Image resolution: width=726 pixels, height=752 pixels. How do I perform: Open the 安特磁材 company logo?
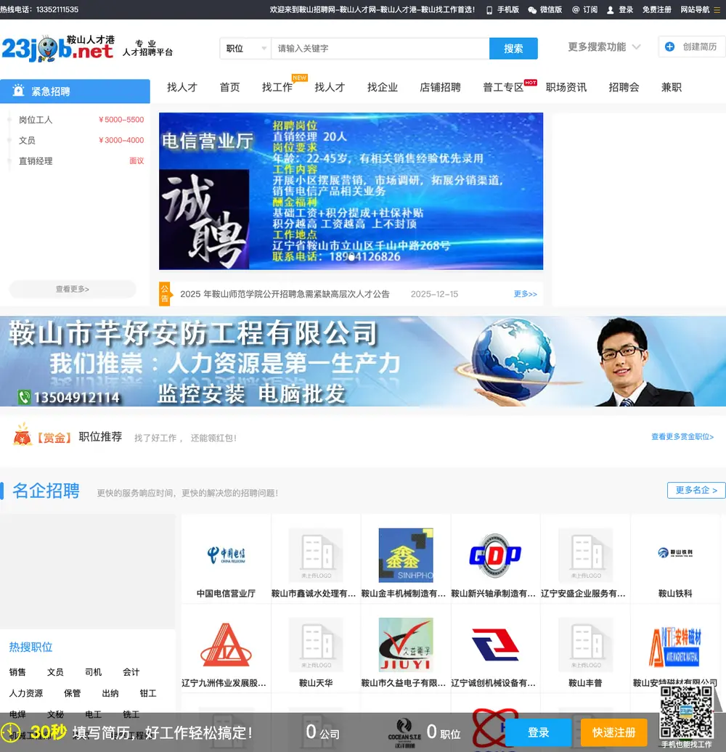674,647
